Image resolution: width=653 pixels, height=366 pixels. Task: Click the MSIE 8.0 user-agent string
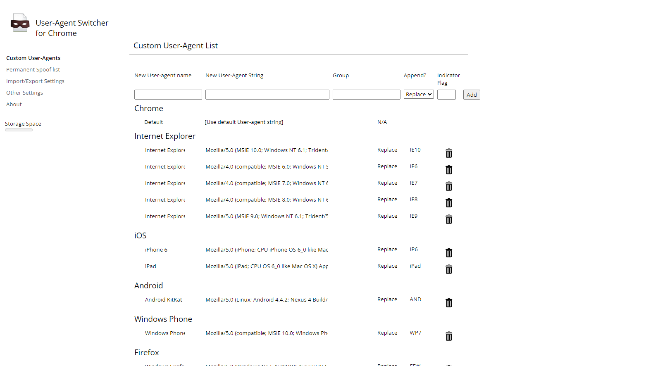tap(267, 200)
